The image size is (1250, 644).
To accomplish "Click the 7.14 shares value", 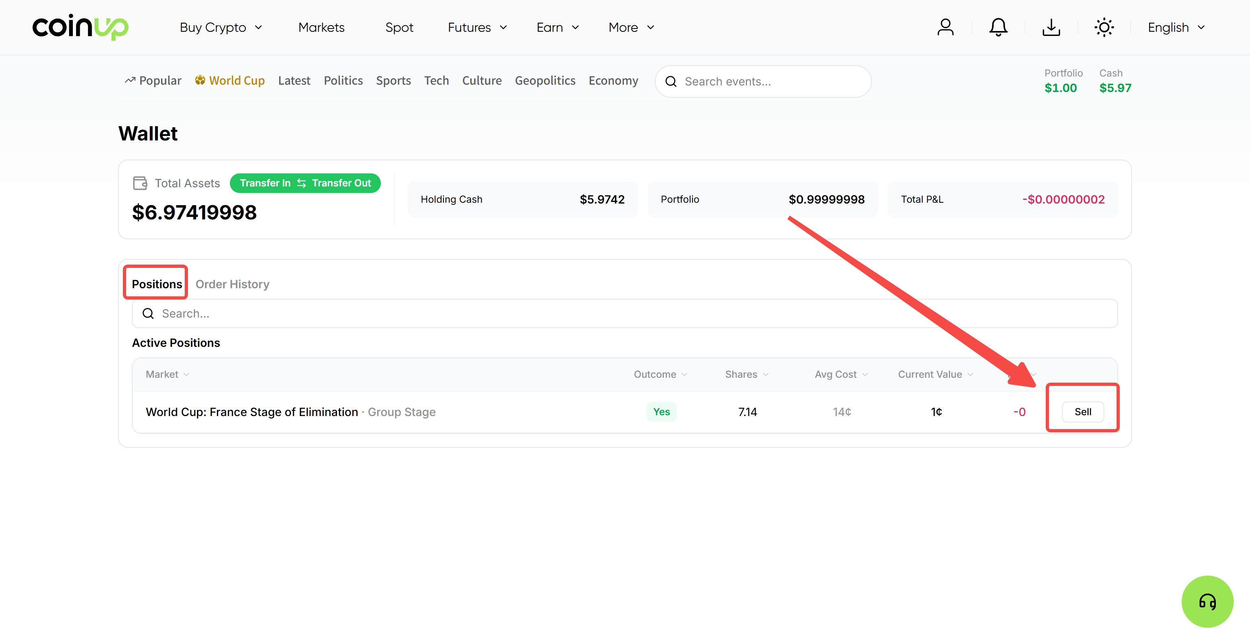I will [747, 412].
